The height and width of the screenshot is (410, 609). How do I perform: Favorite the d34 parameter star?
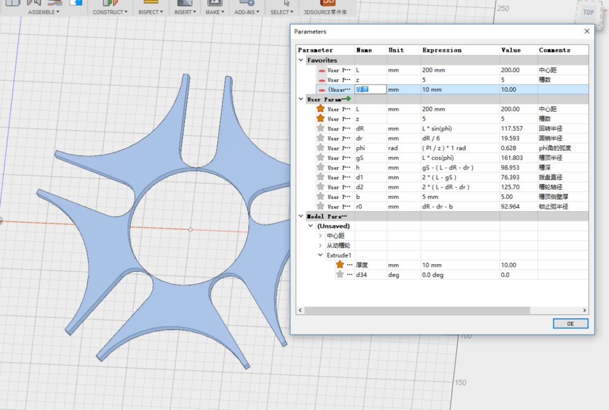(340, 274)
